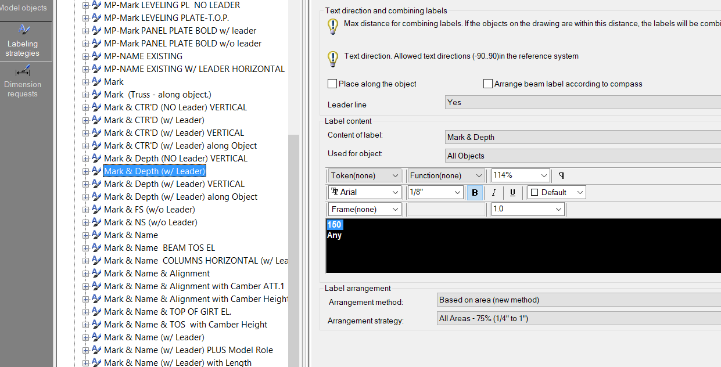Select 'Mark & Name (w/ Leader) with Length' item

pyautogui.click(x=178, y=363)
